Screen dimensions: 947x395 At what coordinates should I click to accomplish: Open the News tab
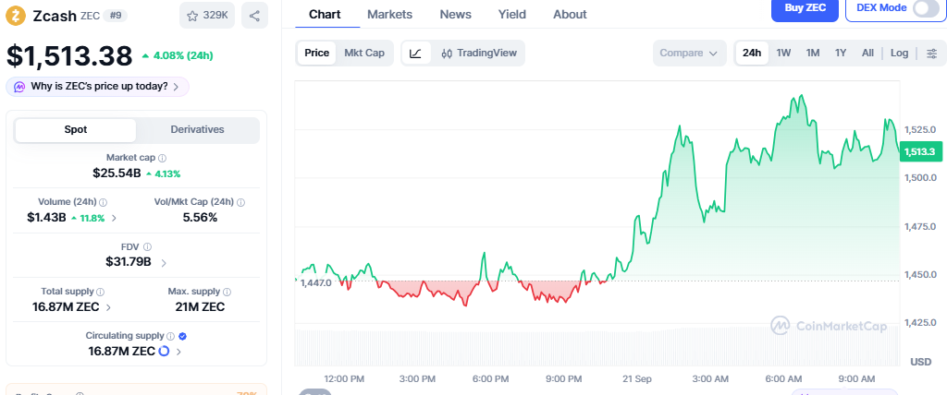455,15
